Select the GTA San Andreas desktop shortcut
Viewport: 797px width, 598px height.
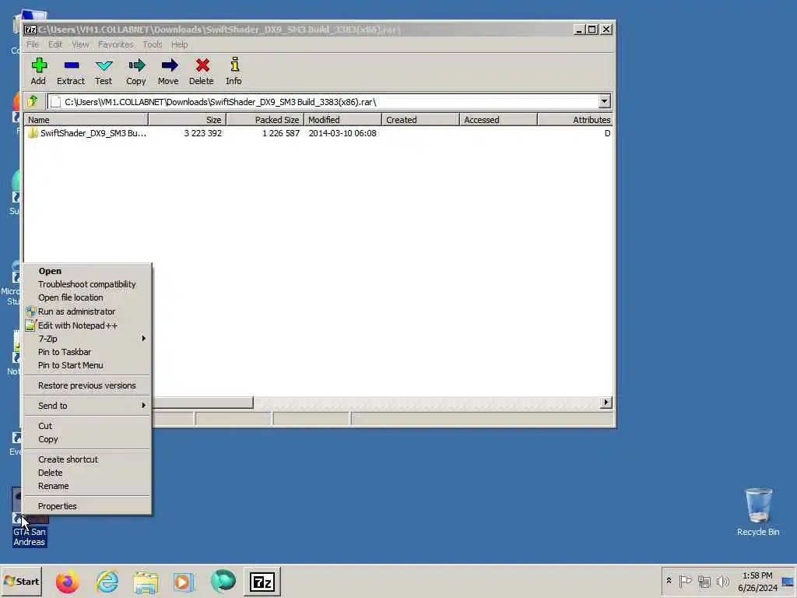pyautogui.click(x=30, y=517)
